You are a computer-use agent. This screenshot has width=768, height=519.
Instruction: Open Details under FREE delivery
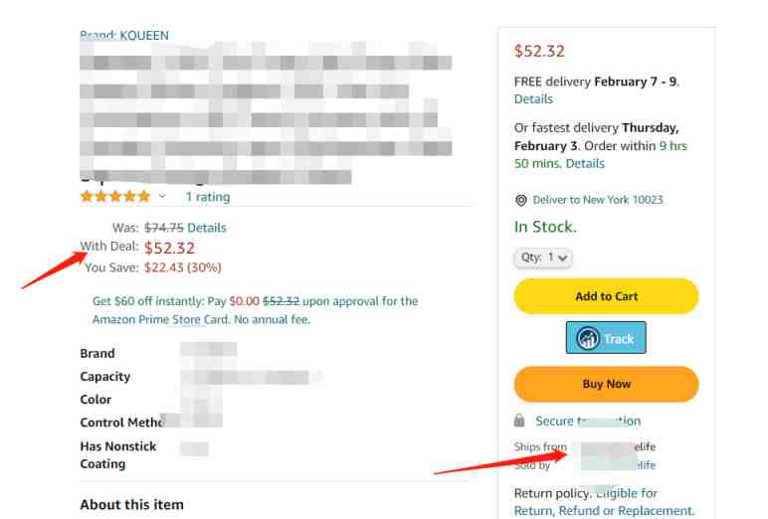point(533,98)
